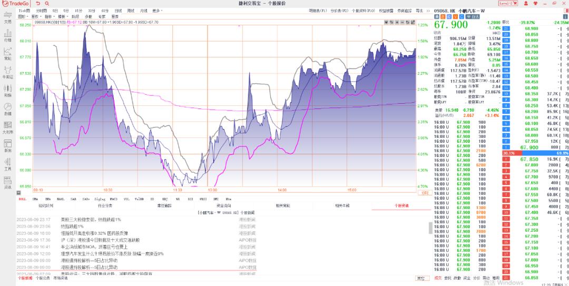569x286 pixels.
Task: Click the orange 'V' badge under the stock name
Action: (455, 17)
